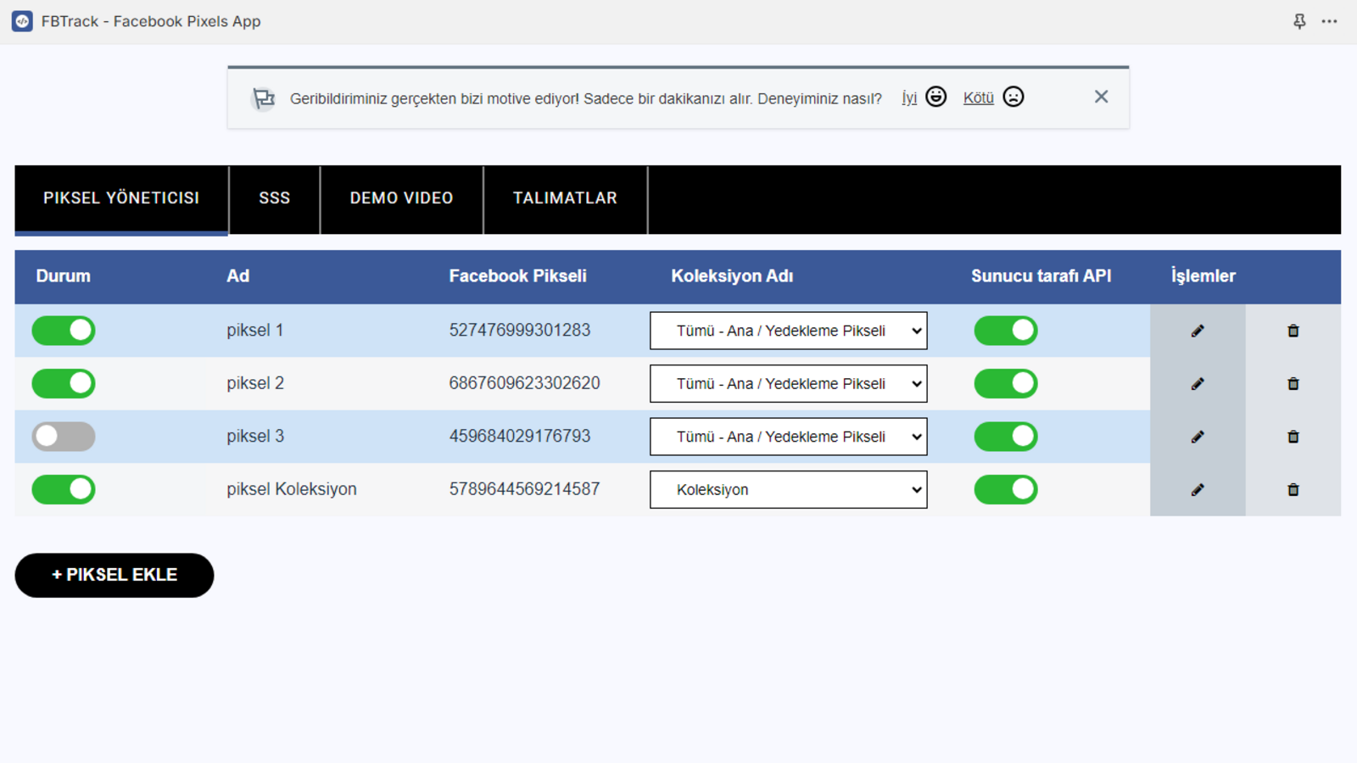Image resolution: width=1357 pixels, height=763 pixels.
Task: Dismiss the feedback banner with X
Action: click(1101, 97)
